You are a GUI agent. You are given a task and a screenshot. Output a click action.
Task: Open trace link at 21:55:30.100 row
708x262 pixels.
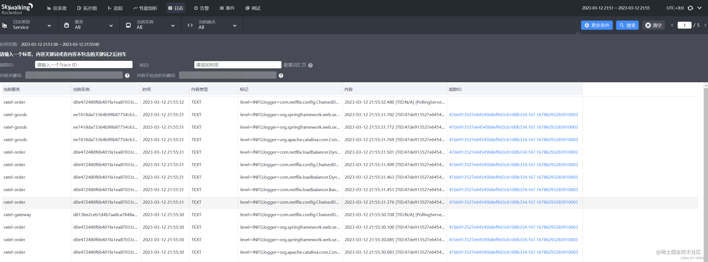tap(513, 227)
